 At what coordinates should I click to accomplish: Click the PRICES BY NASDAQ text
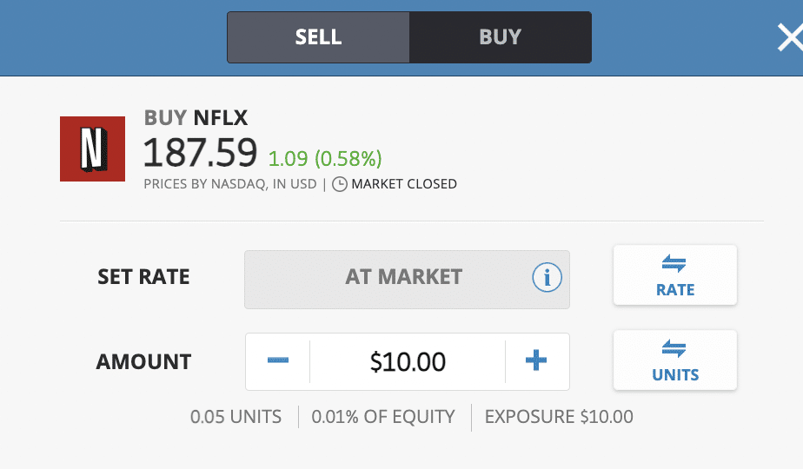(231, 184)
